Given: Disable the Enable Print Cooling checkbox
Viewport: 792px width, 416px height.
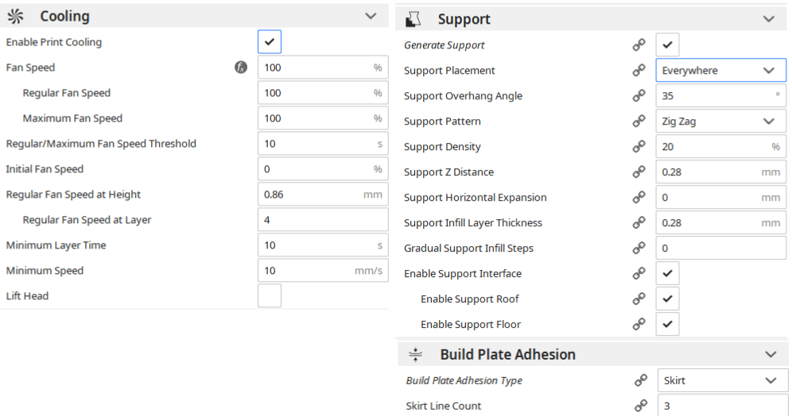Looking at the screenshot, I should point(270,42).
